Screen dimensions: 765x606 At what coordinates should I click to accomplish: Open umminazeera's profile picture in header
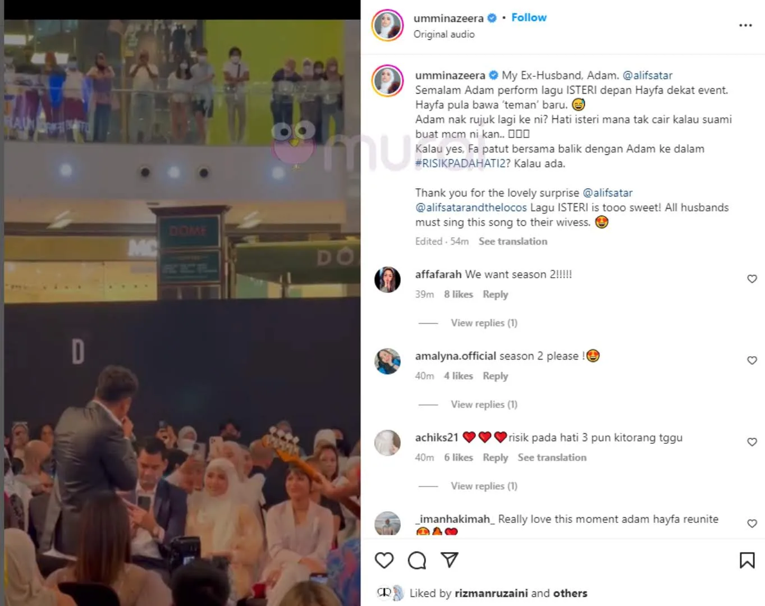click(x=387, y=25)
